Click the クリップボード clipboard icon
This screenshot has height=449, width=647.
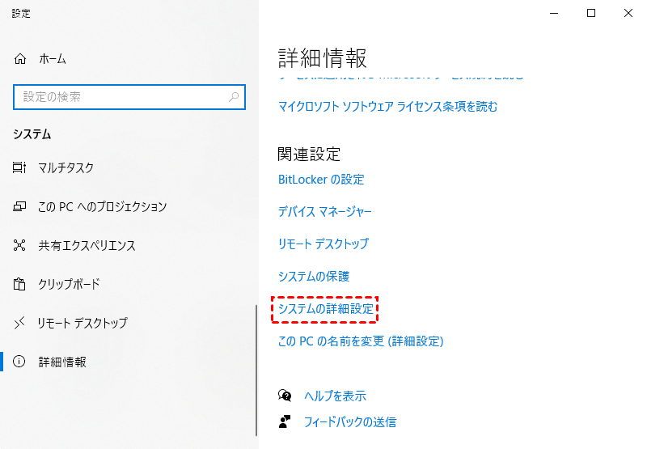(19, 284)
